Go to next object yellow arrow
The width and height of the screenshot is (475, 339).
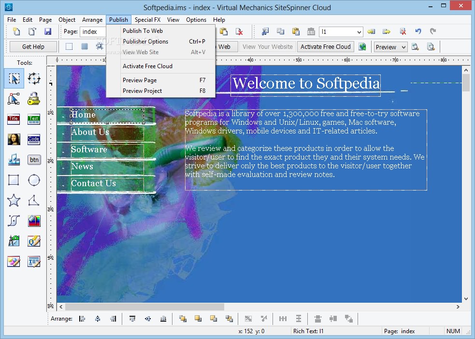pos(386,31)
